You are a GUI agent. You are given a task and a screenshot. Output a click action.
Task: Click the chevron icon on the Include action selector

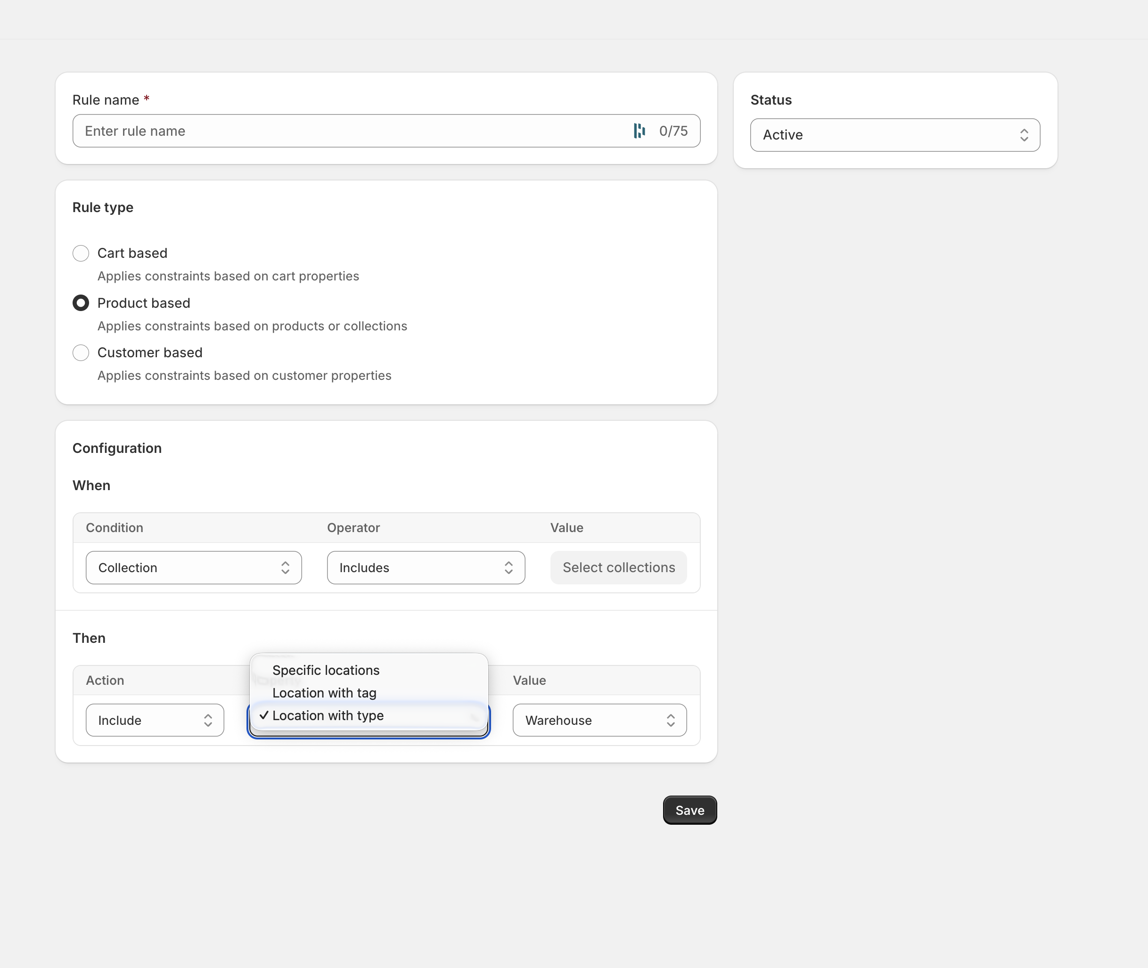(x=208, y=720)
